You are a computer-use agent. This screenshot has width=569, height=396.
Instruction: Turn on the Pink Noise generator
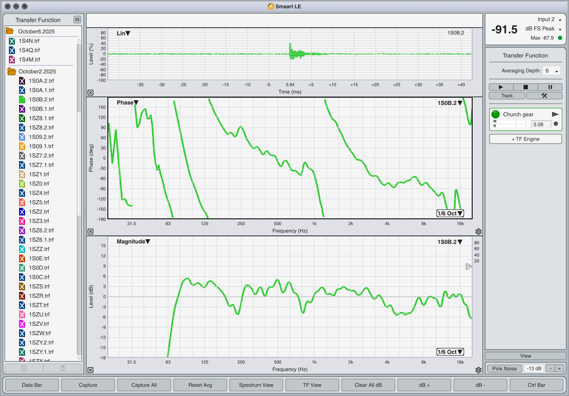pos(504,368)
